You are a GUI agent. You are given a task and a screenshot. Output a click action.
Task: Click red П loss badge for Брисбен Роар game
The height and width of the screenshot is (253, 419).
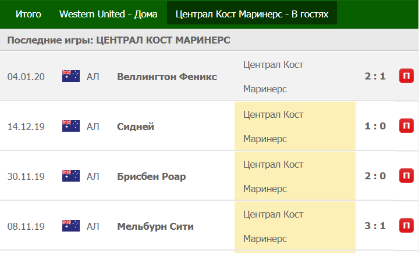(x=406, y=175)
